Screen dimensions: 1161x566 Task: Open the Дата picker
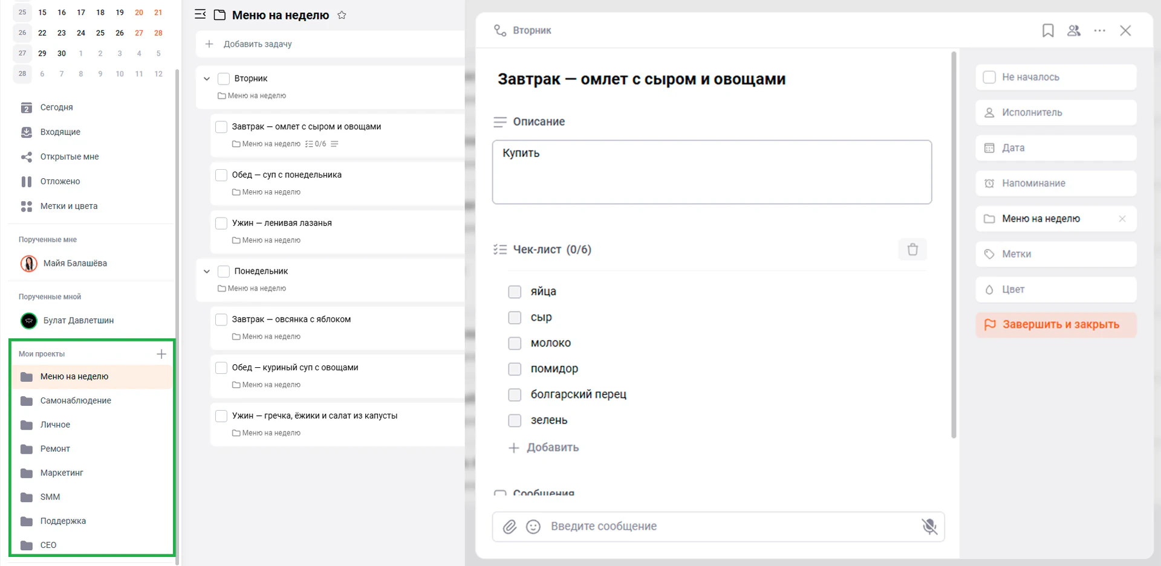tap(1056, 148)
